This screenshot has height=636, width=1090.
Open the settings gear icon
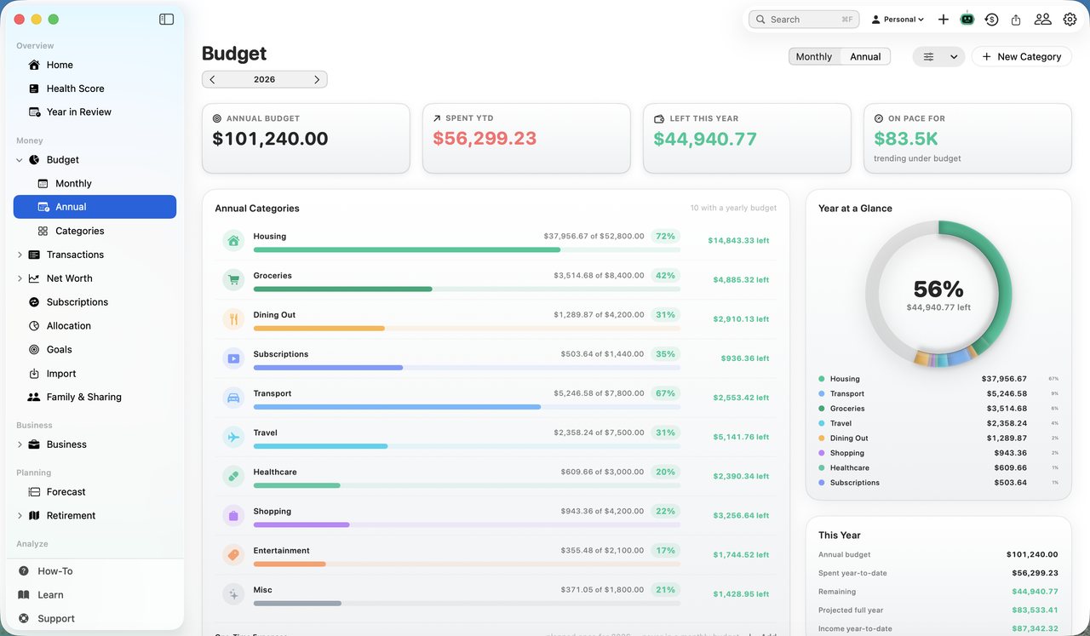pos(1070,19)
